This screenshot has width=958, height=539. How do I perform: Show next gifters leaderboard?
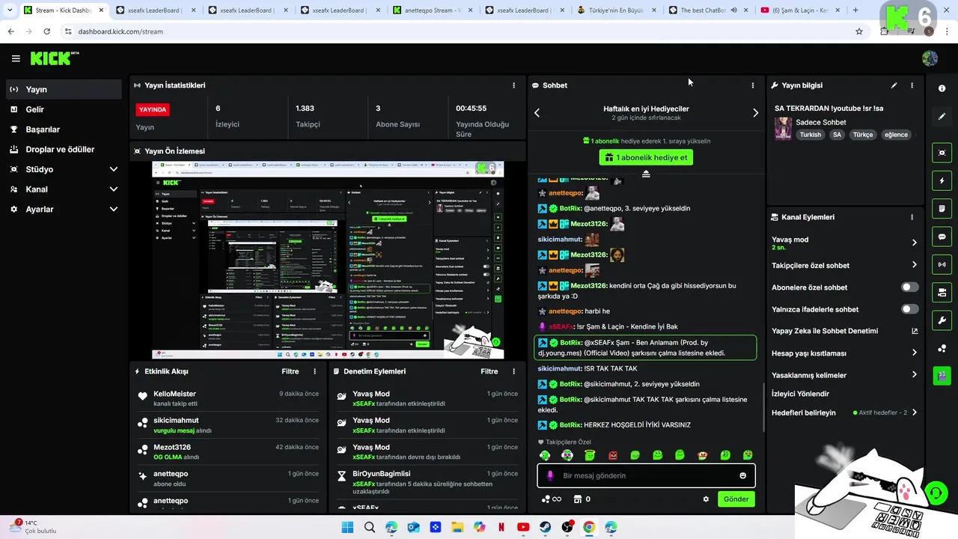click(x=755, y=113)
